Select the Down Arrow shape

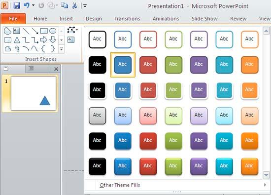[x=53, y=40]
